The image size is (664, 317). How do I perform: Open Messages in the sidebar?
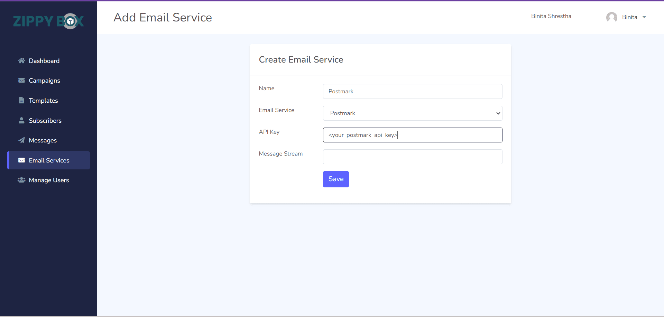(x=48, y=140)
